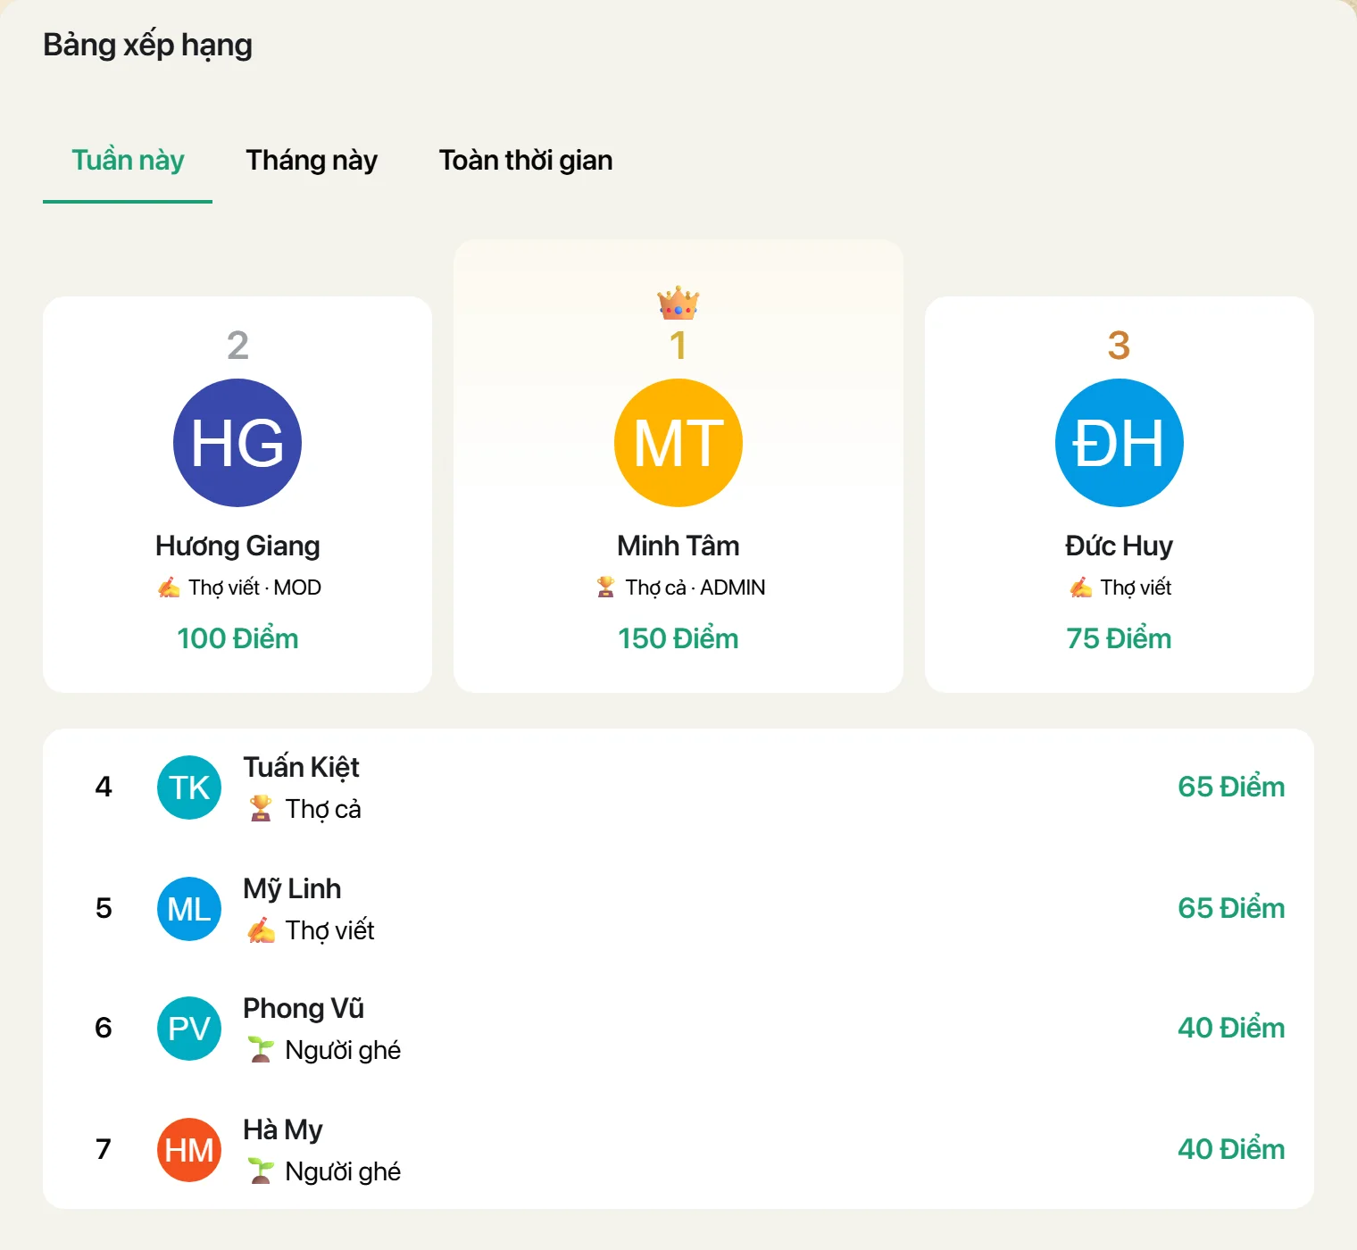Click the HM avatar in rank 7
The height and width of the screenshot is (1250, 1357).
[189, 1150]
